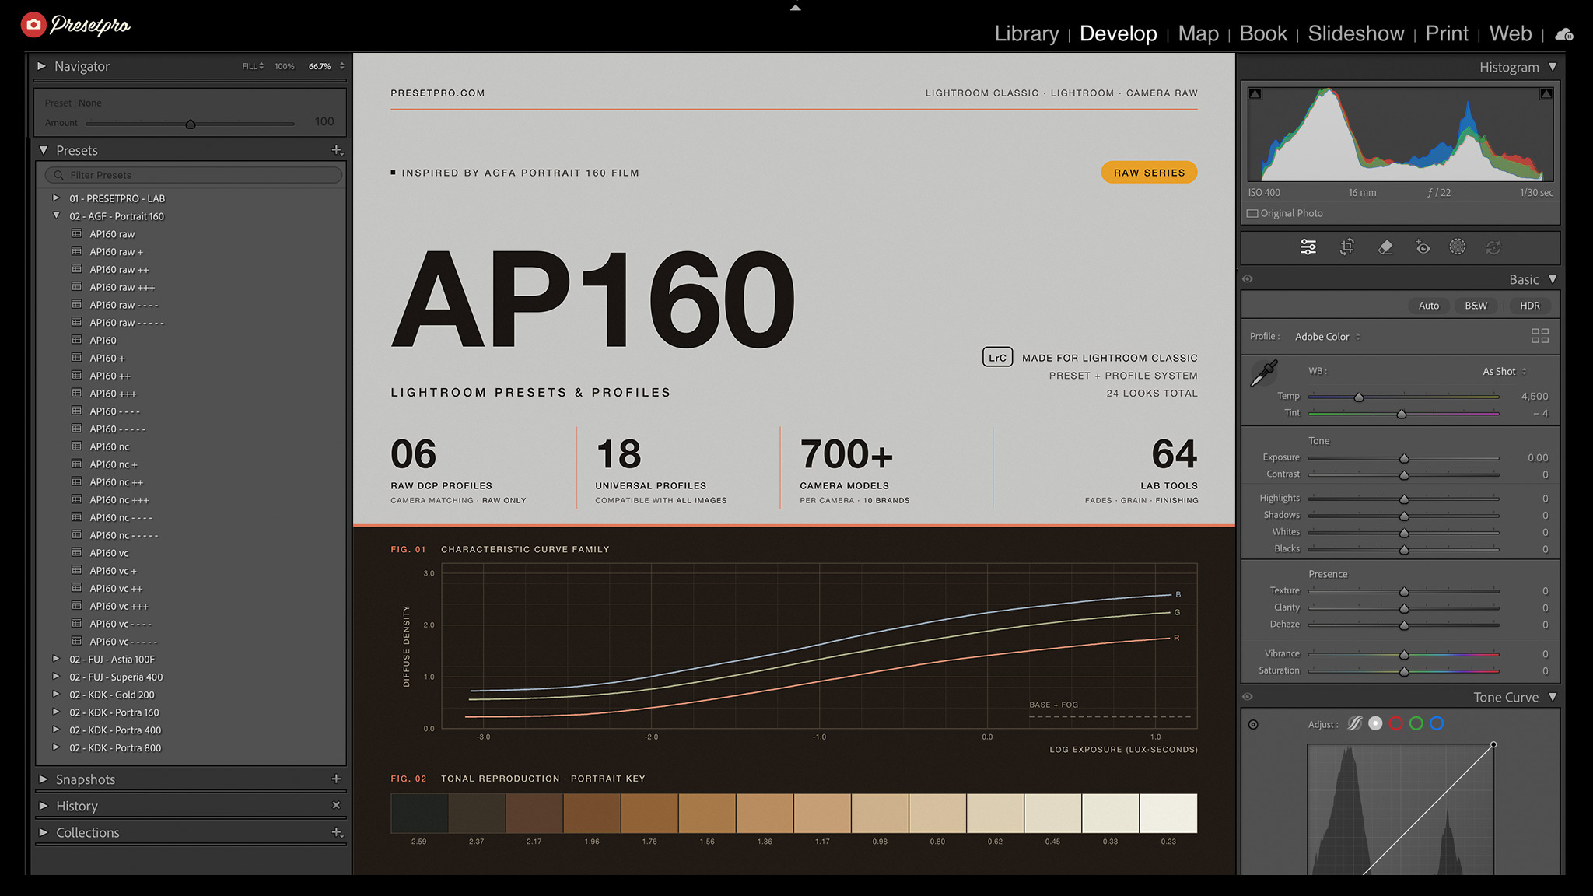The width and height of the screenshot is (1593, 896).
Task: Select the Healing eraser tool
Action: [1385, 247]
